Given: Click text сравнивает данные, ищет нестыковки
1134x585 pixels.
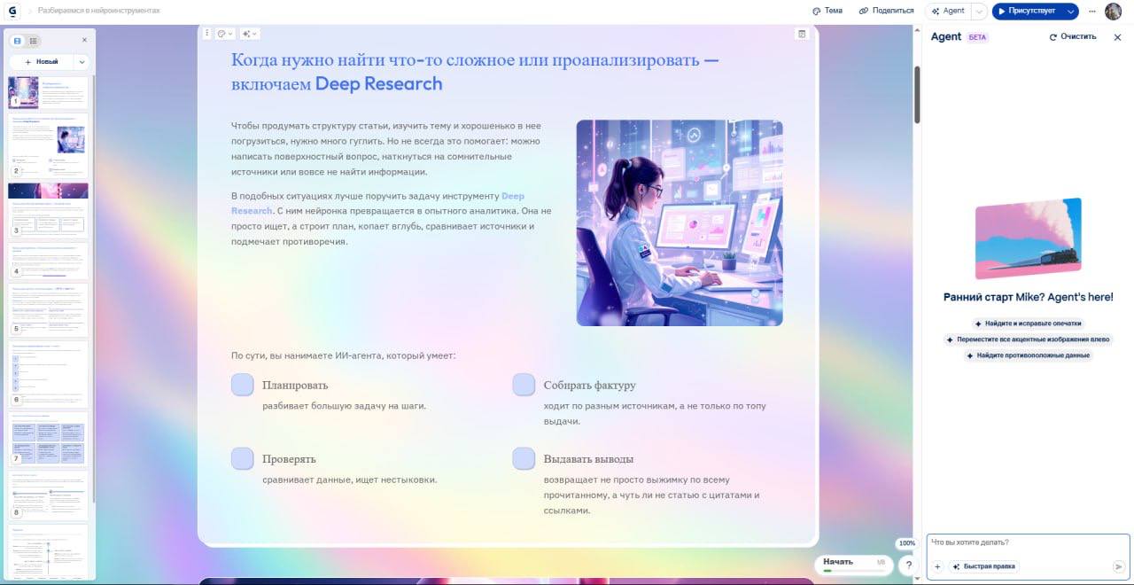Looking at the screenshot, I should [350, 480].
